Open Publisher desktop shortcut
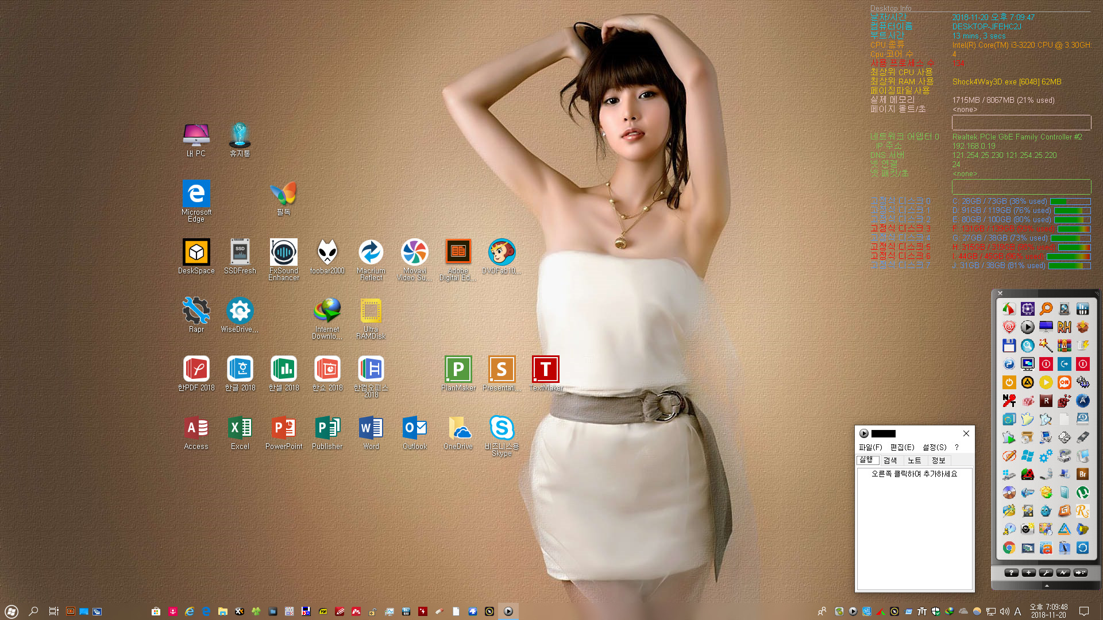This screenshot has height=620, width=1103. pyautogui.click(x=327, y=432)
